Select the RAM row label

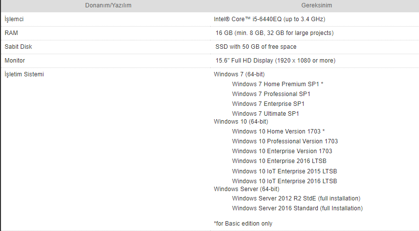pyautogui.click(x=11, y=33)
